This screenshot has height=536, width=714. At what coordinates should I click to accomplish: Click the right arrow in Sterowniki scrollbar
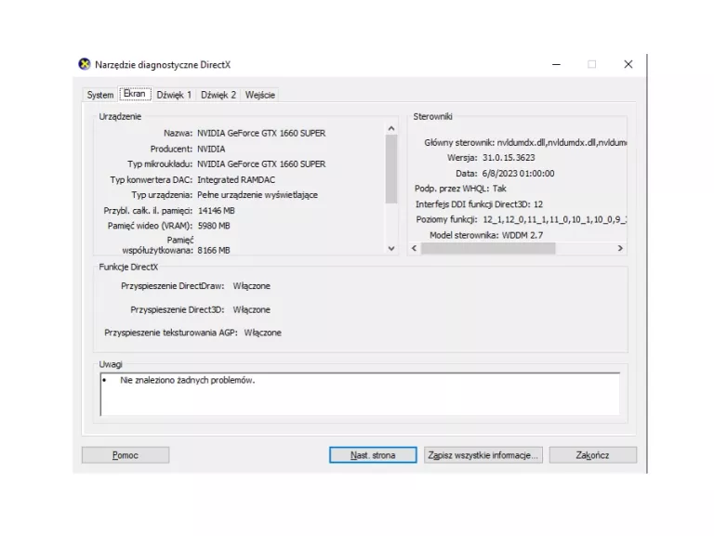pyautogui.click(x=620, y=249)
